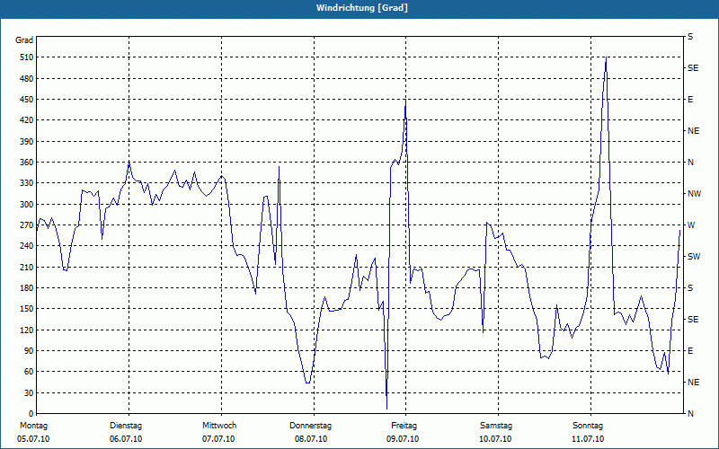Click the "W" compass label
Image resolution: width=719 pixels, height=449 pixels.
click(x=691, y=225)
